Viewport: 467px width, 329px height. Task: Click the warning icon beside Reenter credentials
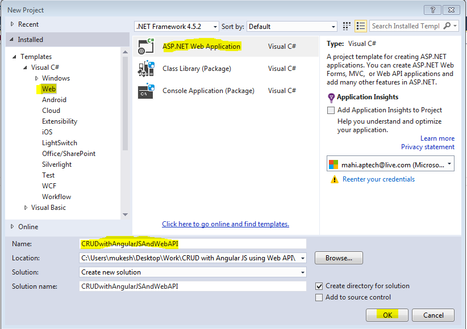(x=334, y=179)
